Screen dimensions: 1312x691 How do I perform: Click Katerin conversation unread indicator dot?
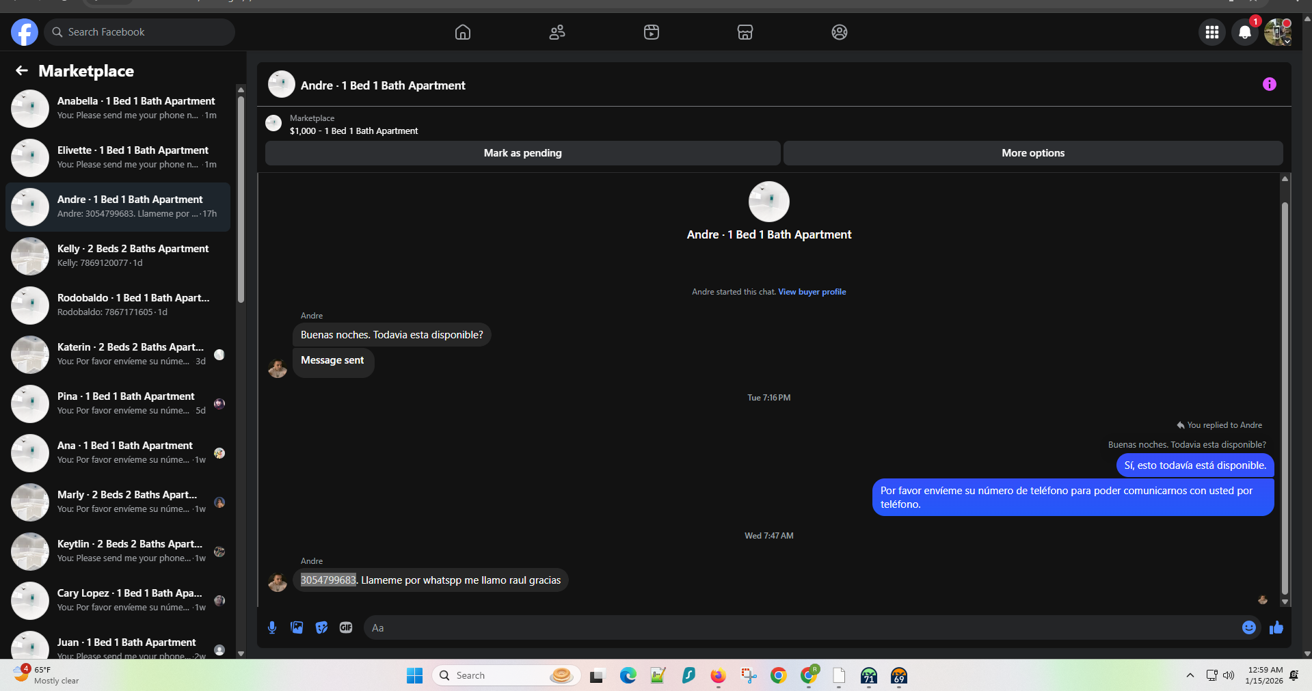pyautogui.click(x=219, y=355)
